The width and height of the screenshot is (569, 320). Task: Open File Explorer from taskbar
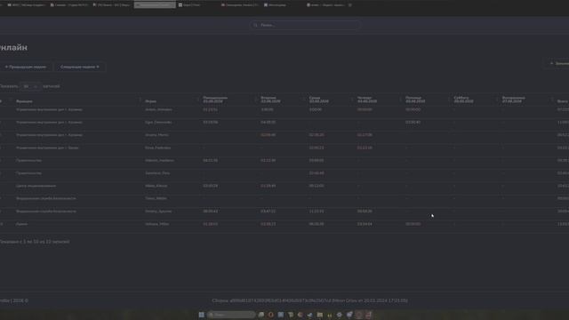coord(320,315)
